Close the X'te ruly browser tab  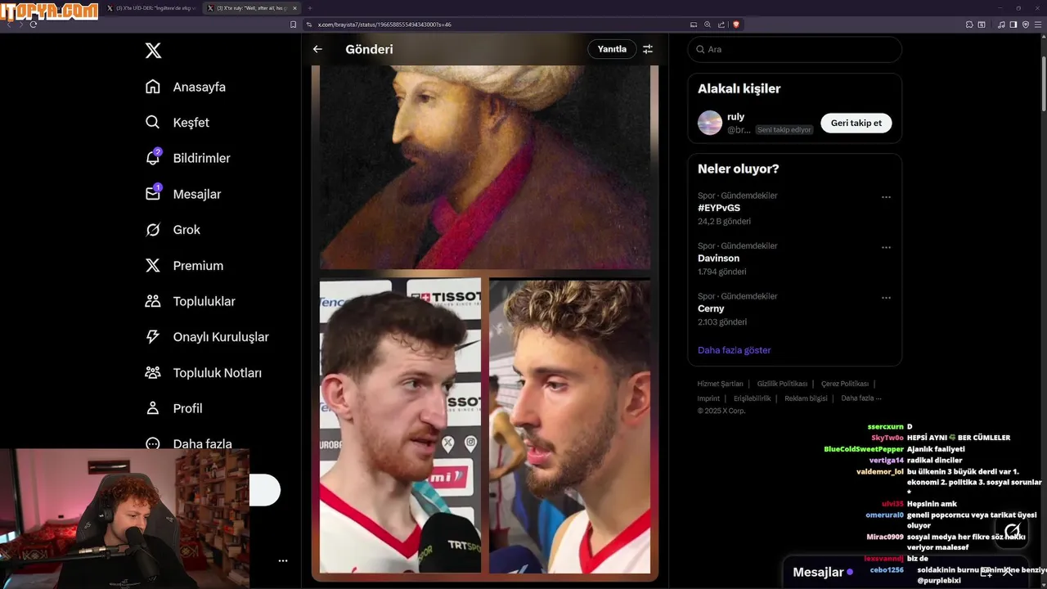click(294, 8)
